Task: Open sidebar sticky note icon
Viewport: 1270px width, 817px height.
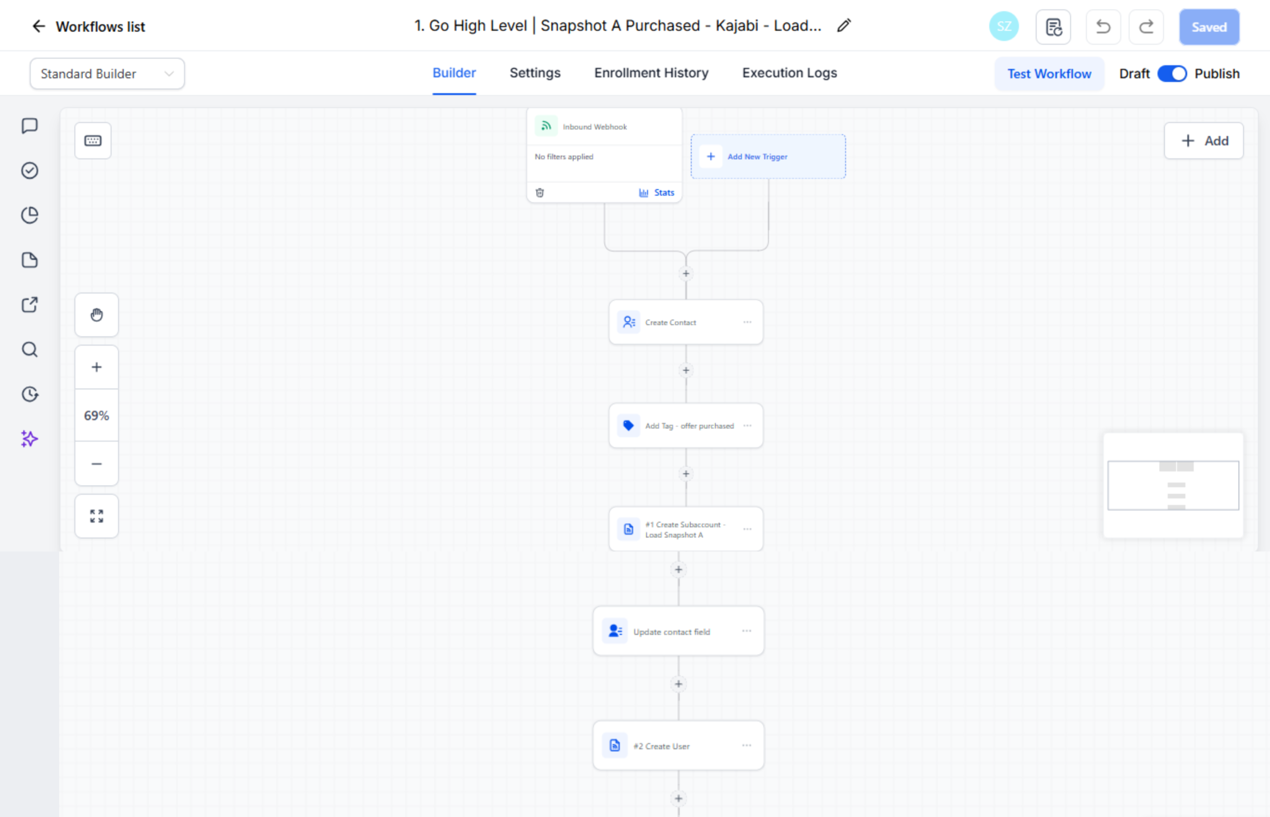Action: 30,260
